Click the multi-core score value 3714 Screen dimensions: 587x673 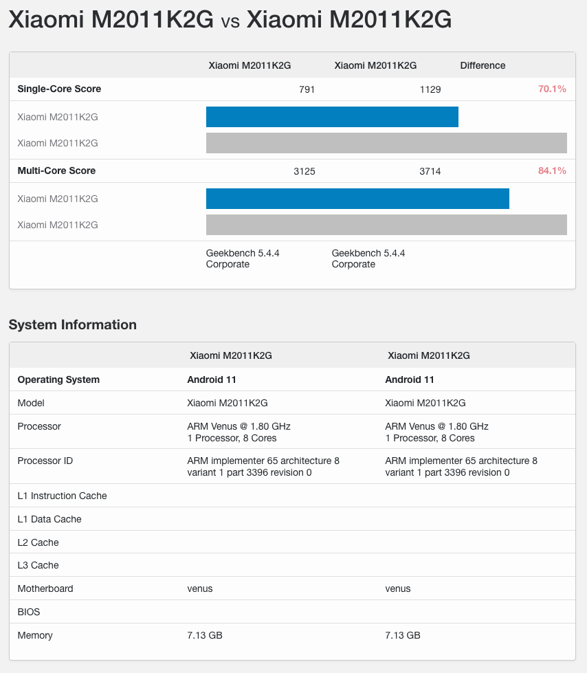tap(430, 171)
